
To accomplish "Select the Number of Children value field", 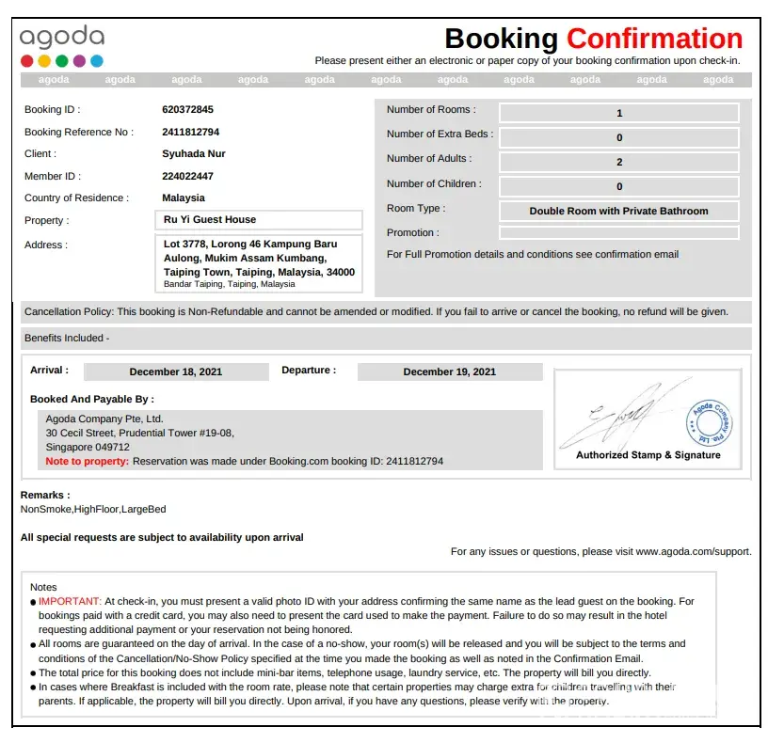I will point(618,186).
